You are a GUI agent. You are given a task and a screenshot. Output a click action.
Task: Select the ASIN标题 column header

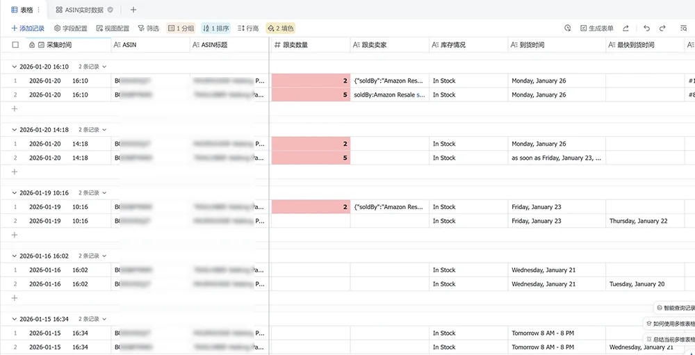point(229,44)
